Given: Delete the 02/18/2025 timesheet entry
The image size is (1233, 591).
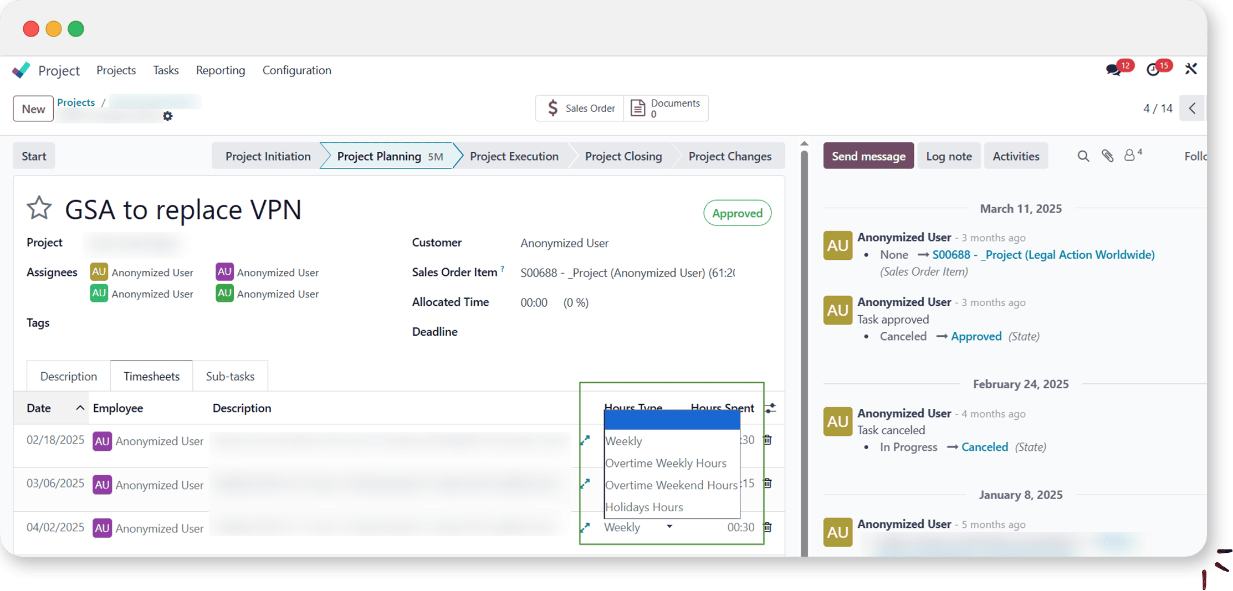Looking at the screenshot, I should (768, 440).
